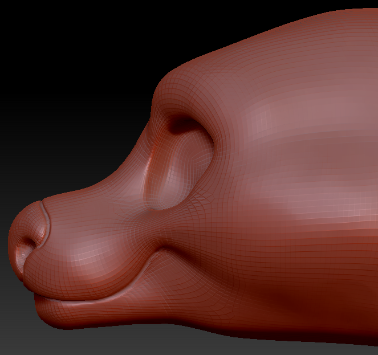Select the recessed eye socket on the model
Image resolution: width=378 pixels, height=355 pixels.
pyautogui.click(x=179, y=162)
